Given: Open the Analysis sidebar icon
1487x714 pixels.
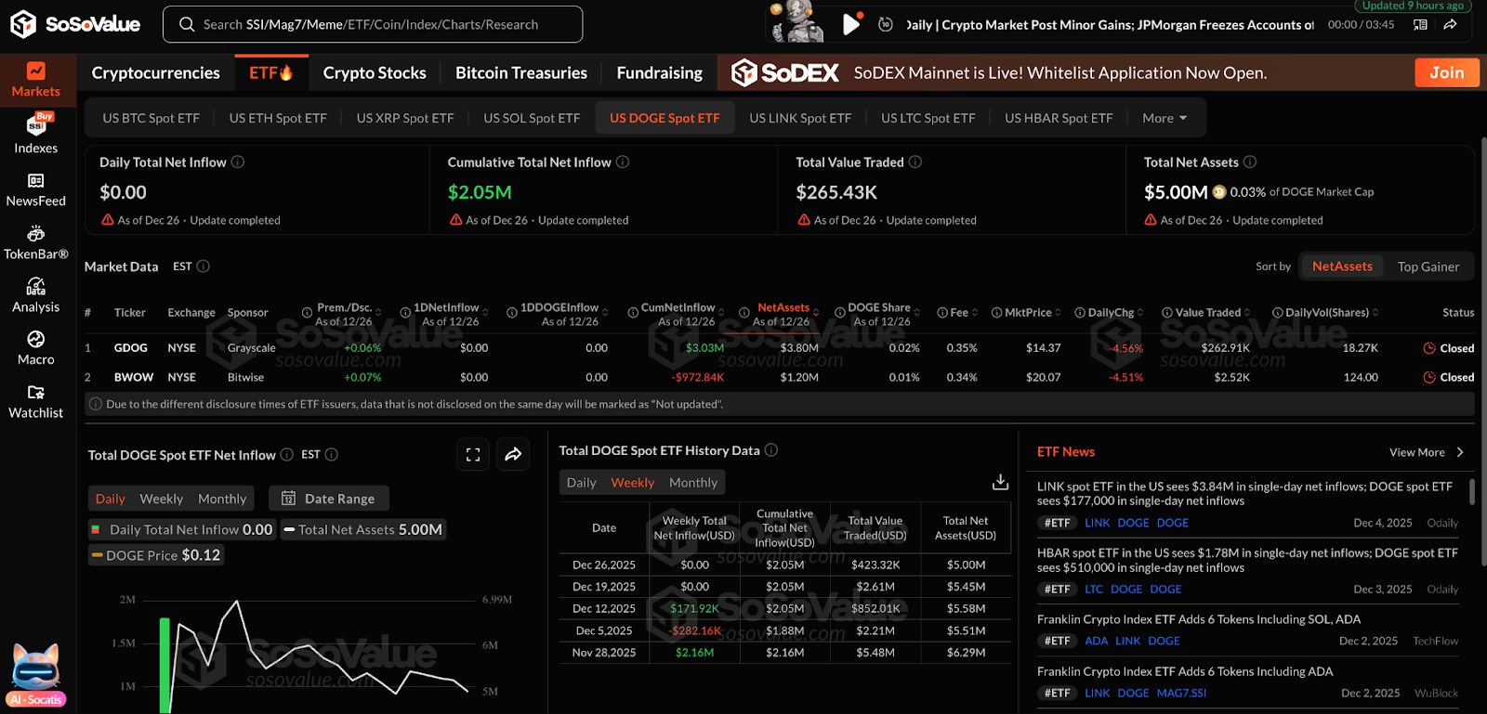Looking at the screenshot, I should point(35,287).
